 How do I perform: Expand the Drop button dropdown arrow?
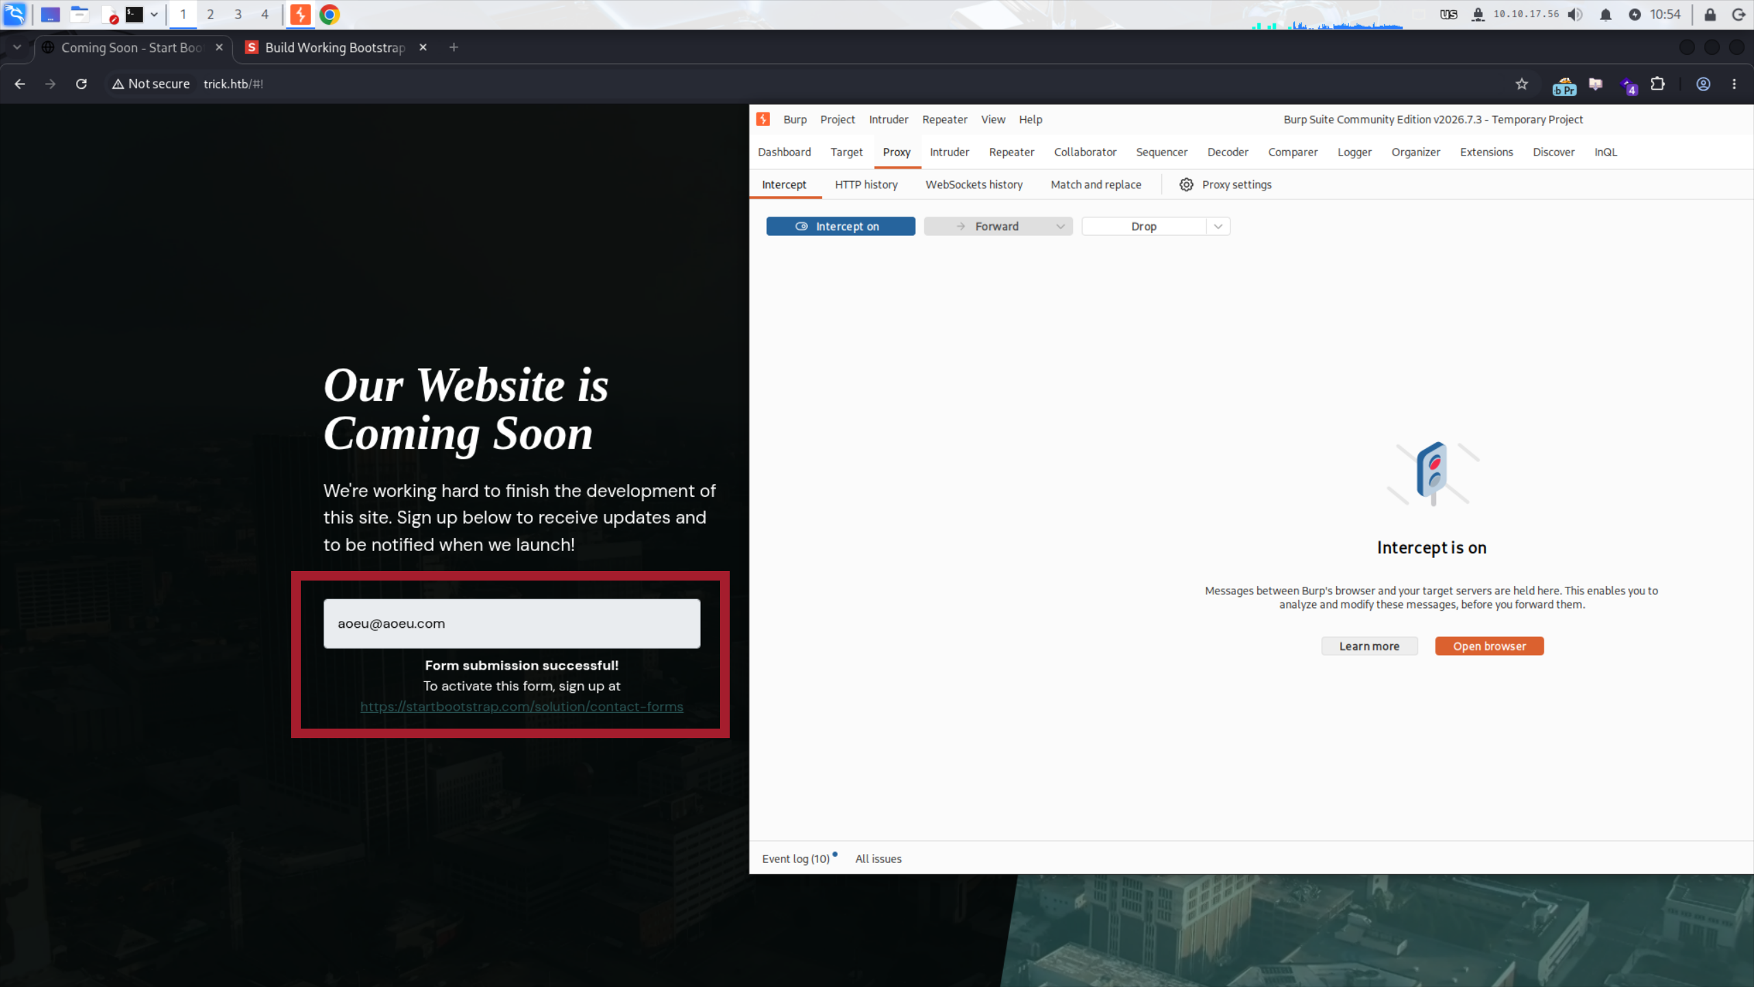(1218, 226)
